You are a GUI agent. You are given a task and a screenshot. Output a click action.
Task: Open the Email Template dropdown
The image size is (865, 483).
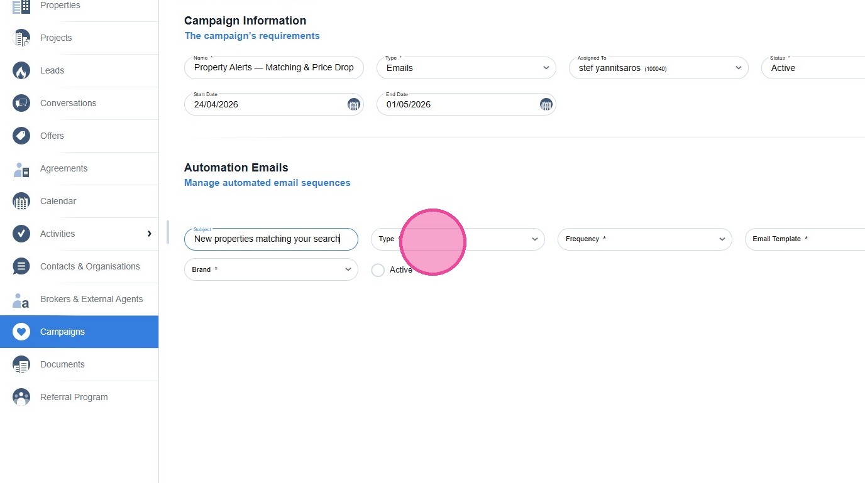[x=805, y=239]
